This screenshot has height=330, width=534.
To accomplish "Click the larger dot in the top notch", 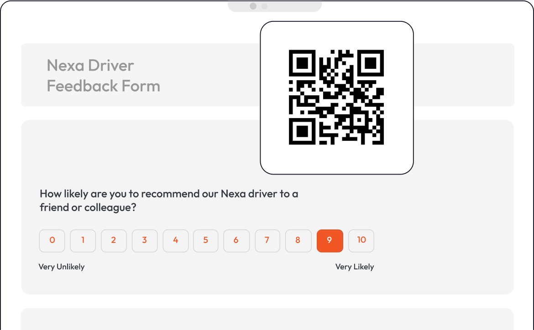I will [x=253, y=6].
